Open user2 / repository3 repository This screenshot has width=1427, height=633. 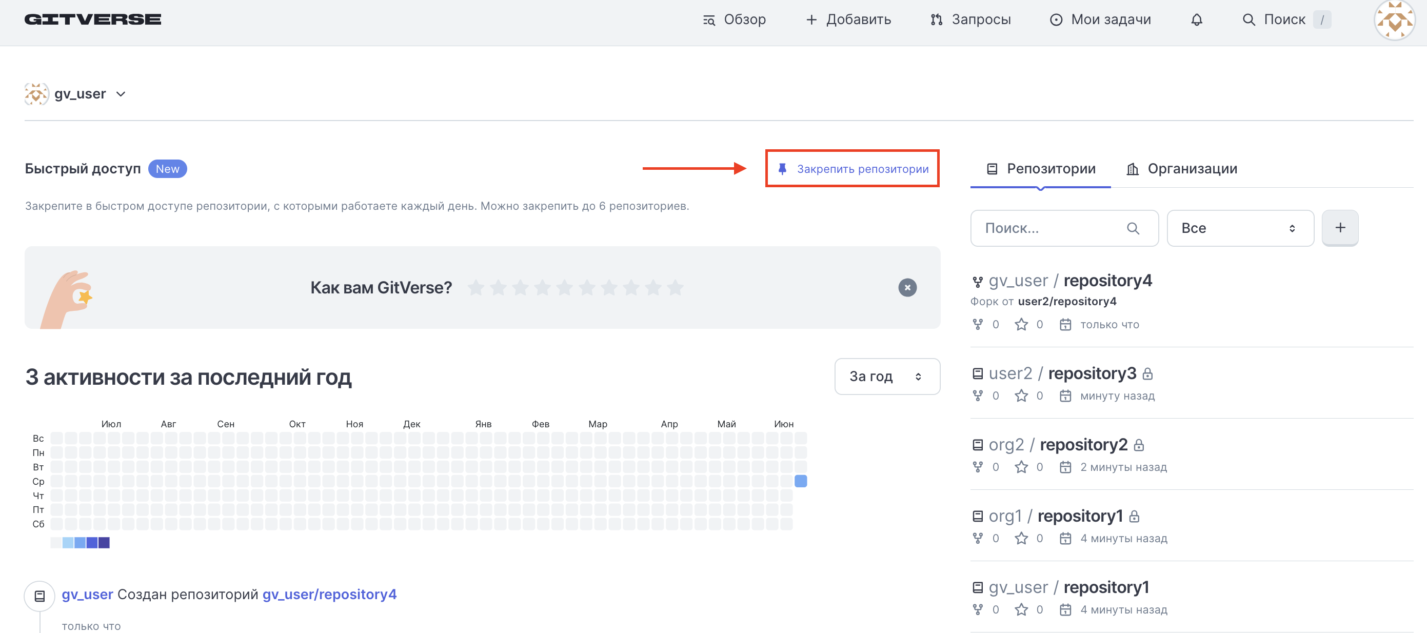point(1062,374)
